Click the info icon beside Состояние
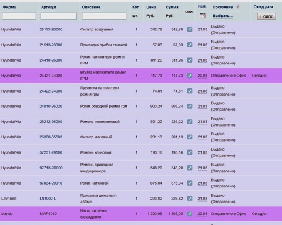Image resolution: width=282 pixels, height=225 pixels. [238, 7]
